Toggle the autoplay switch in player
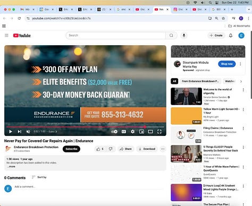This screenshot has height=206, width=252. tap(114, 132)
